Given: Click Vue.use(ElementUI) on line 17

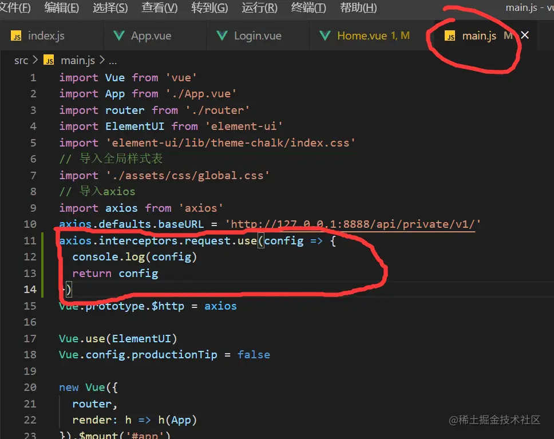Looking at the screenshot, I should click(118, 339).
